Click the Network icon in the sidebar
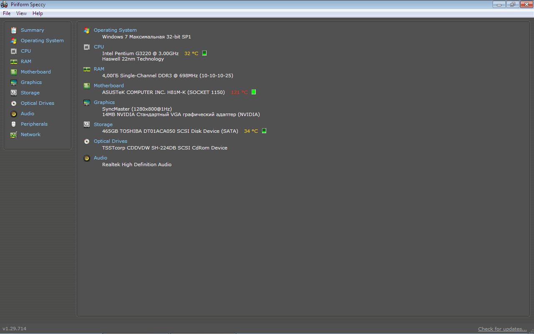This screenshot has width=534, height=334. (14, 134)
